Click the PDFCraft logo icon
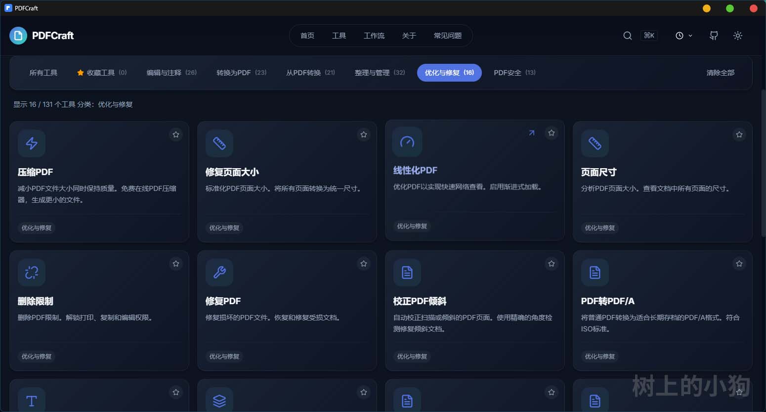This screenshot has width=766, height=412. pyautogui.click(x=18, y=36)
